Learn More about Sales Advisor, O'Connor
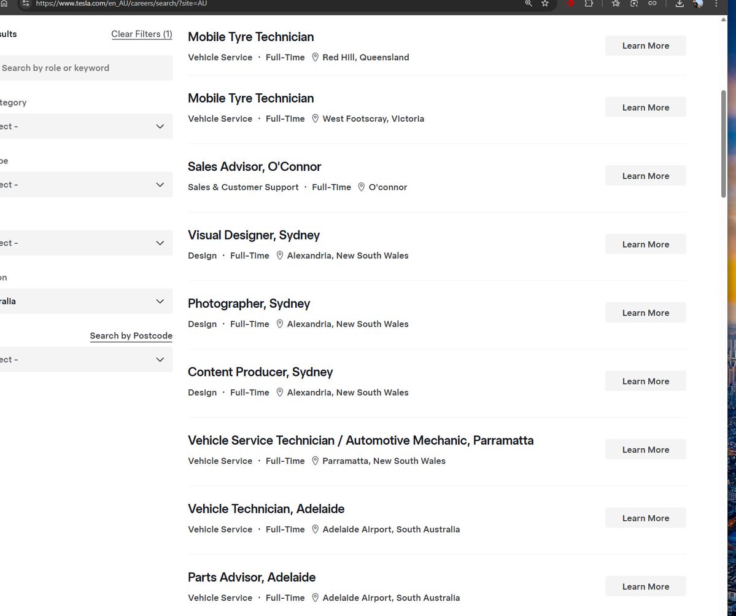The width and height of the screenshot is (736, 616). [645, 176]
